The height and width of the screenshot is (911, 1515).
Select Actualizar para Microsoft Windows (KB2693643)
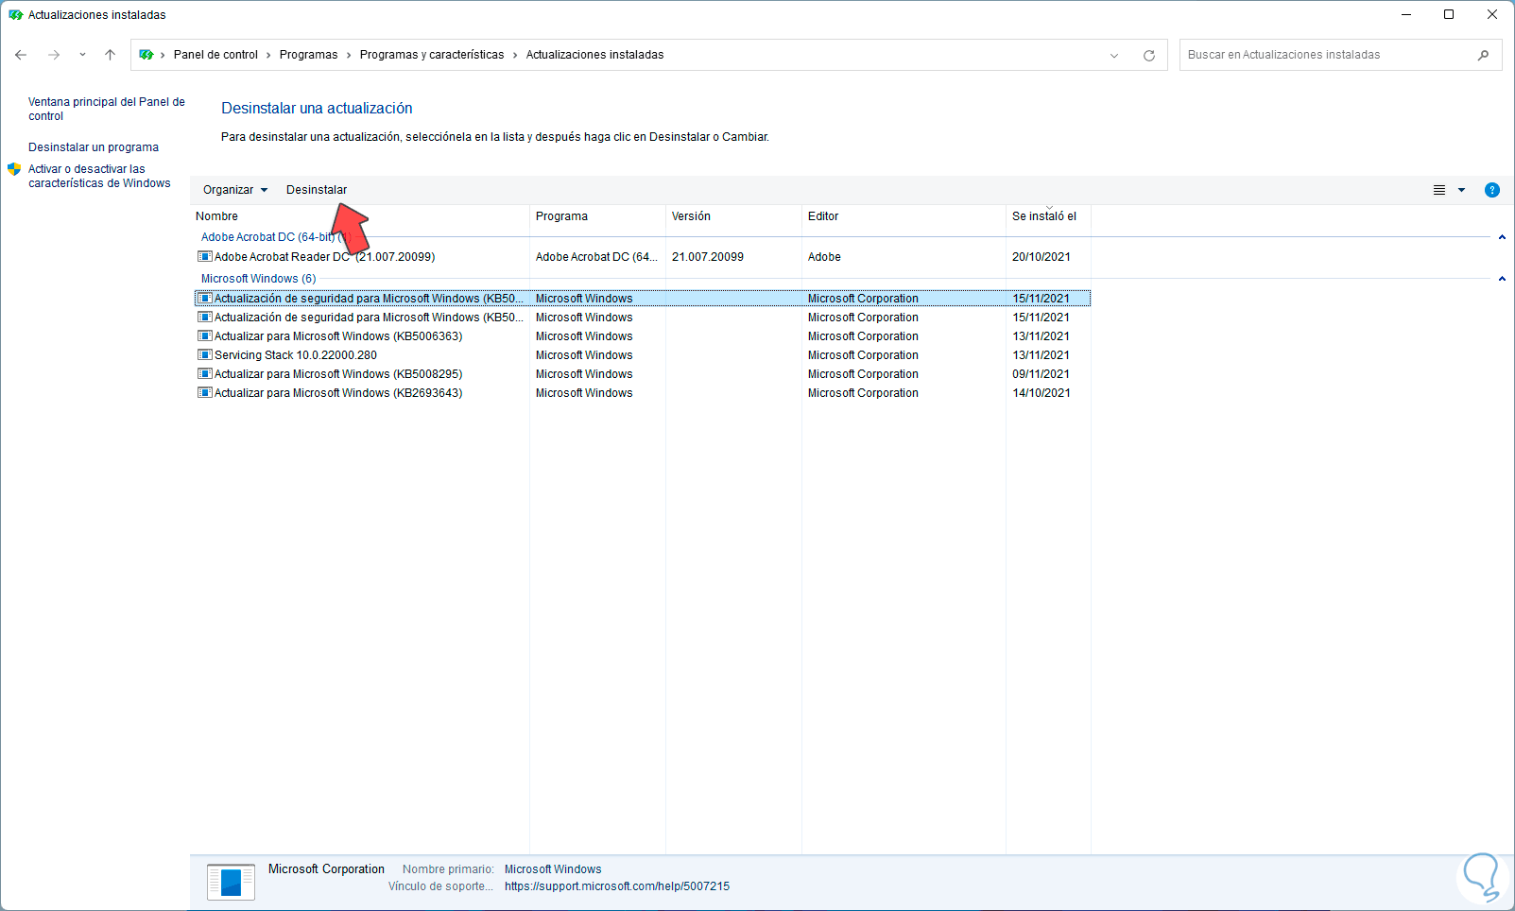(x=338, y=393)
